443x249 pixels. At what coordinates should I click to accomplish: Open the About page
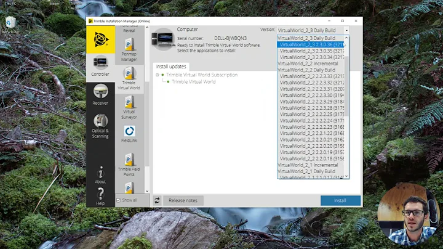(x=100, y=174)
